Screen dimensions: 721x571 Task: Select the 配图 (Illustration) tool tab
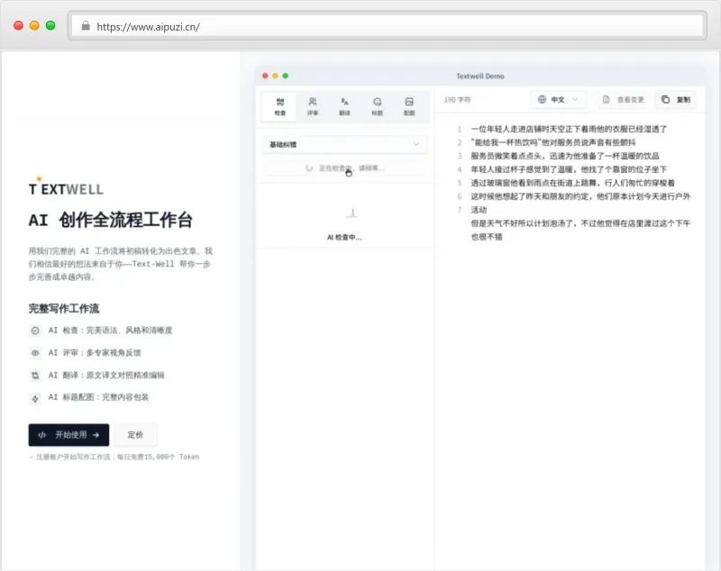tap(409, 106)
